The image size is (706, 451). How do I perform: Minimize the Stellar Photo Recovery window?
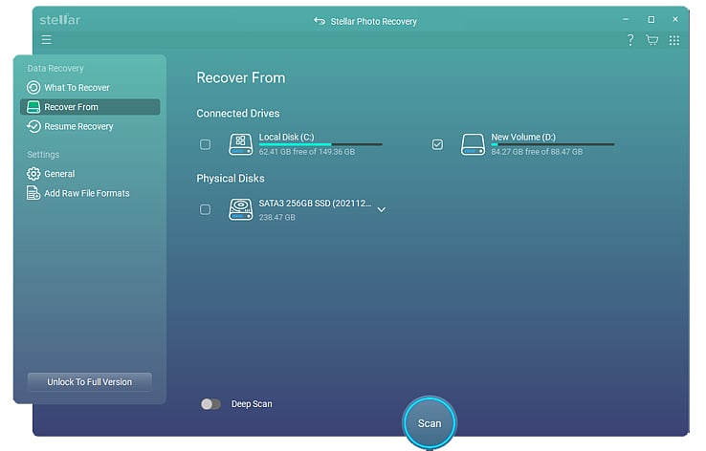[626, 19]
